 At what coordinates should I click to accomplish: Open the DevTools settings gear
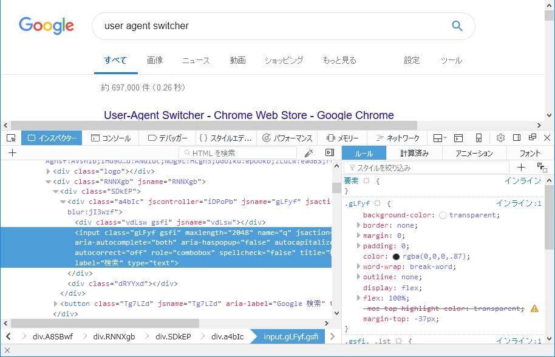click(x=500, y=138)
